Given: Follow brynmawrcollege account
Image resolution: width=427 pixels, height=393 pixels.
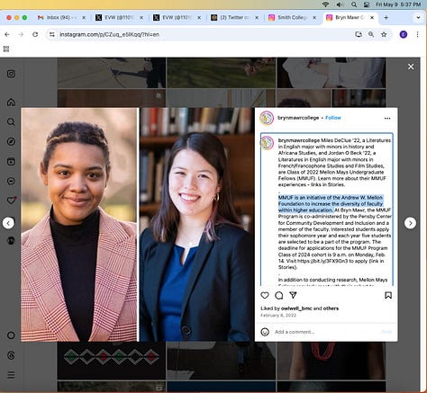Looking at the screenshot, I should click(x=333, y=118).
